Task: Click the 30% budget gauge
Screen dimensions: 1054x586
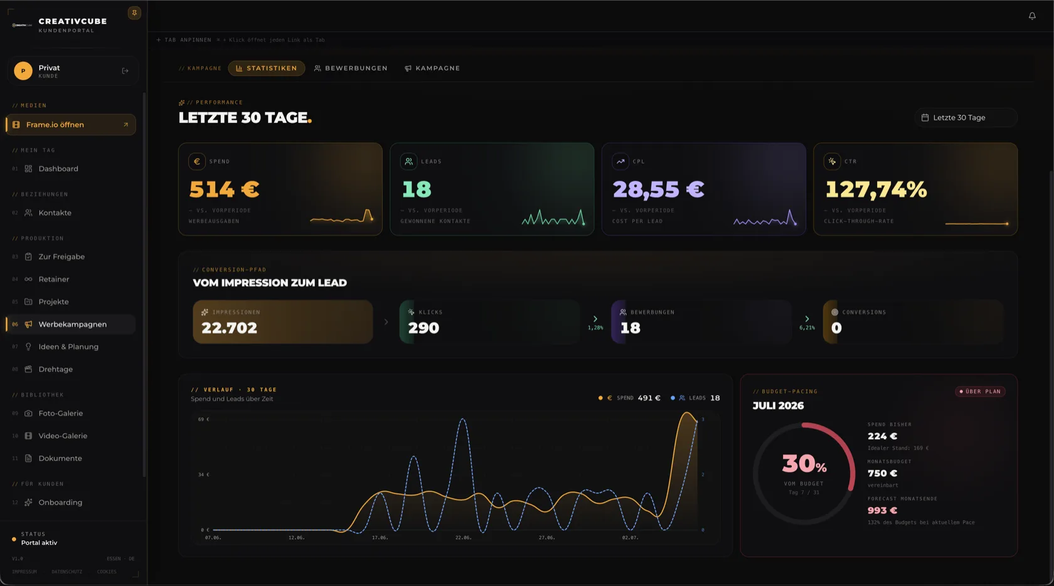Action: pos(804,474)
